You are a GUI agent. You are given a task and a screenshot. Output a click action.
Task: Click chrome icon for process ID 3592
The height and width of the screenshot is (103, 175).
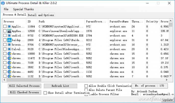click(x=9, y=67)
